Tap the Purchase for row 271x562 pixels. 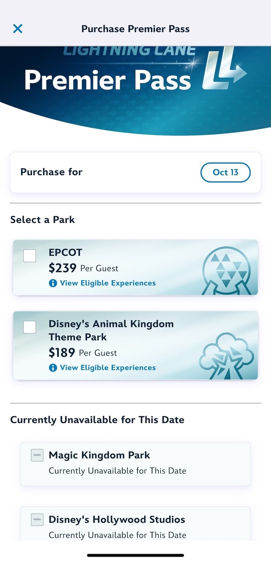click(x=93, y=172)
